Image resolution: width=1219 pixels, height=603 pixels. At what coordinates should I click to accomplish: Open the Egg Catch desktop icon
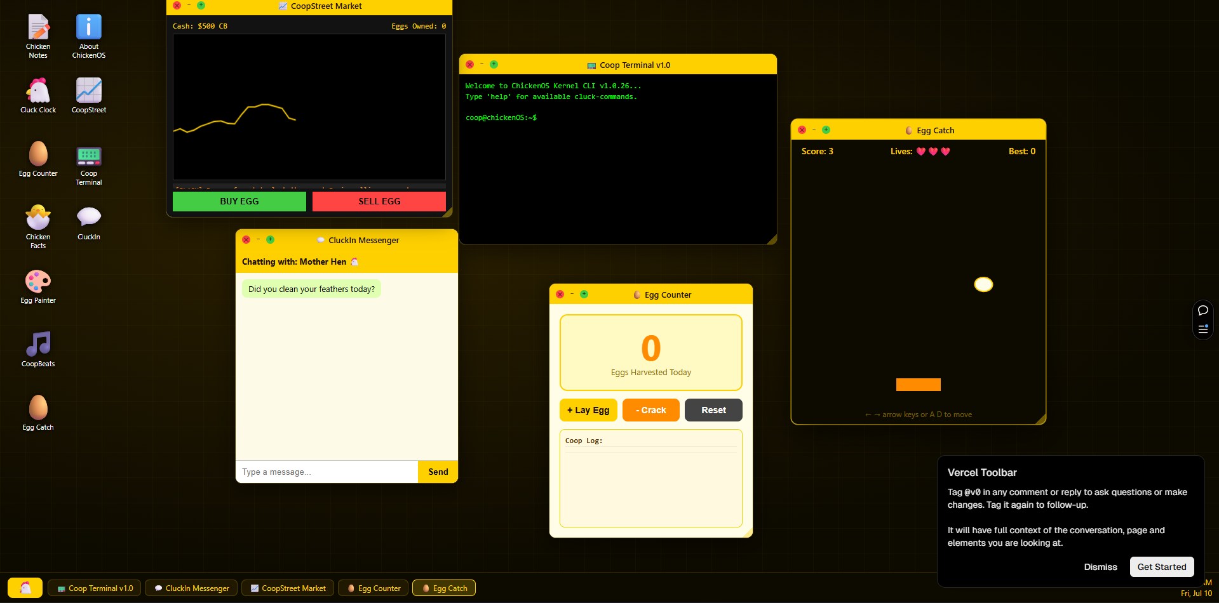pos(38,413)
